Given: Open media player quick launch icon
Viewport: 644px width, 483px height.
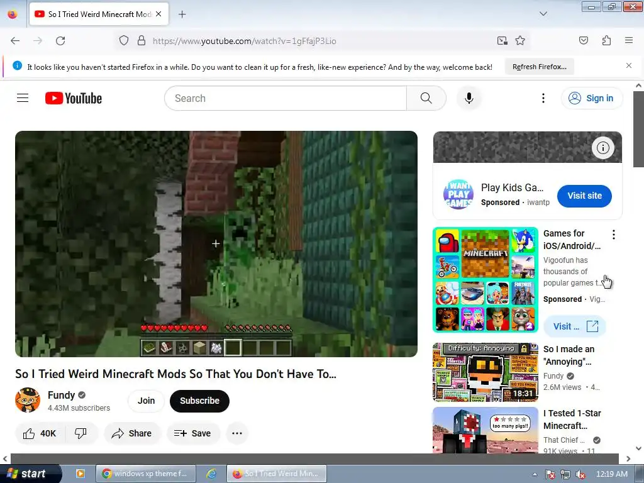Looking at the screenshot, I should point(80,474).
